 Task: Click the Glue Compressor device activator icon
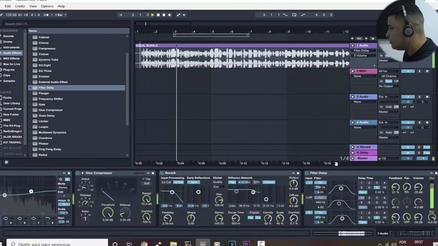click(x=78, y=173)
